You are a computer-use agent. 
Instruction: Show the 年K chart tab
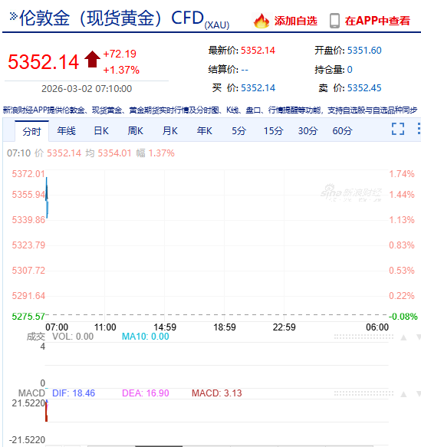tap(205, 131)
